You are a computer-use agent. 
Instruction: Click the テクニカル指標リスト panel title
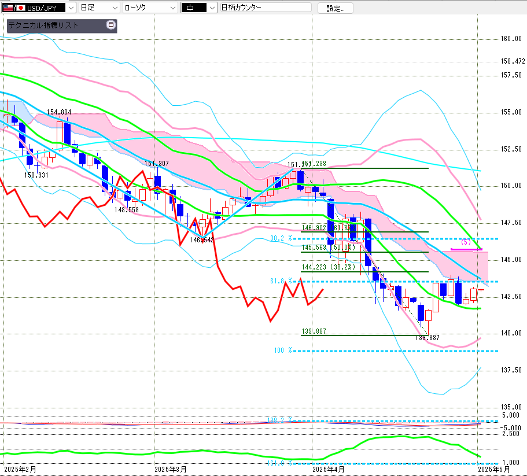click(x=43, y=25)
